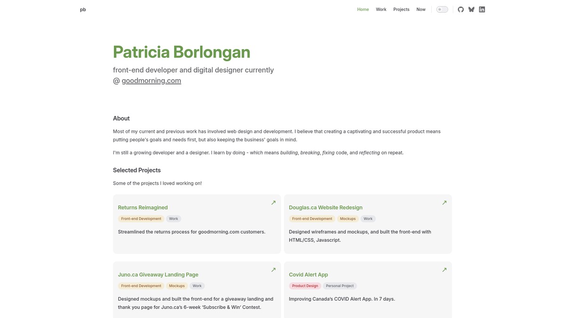Click 'front-end developer and digital designer currently' tagline
This screenshot has height=318, width=565.
click(x=193, y=70)
